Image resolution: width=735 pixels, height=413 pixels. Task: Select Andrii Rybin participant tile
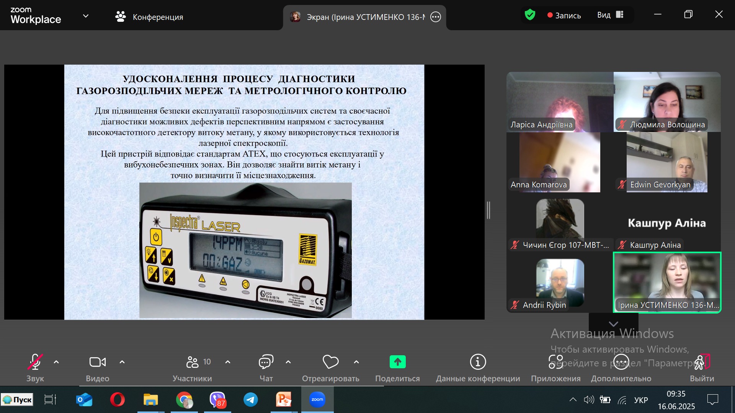point(560,283)
